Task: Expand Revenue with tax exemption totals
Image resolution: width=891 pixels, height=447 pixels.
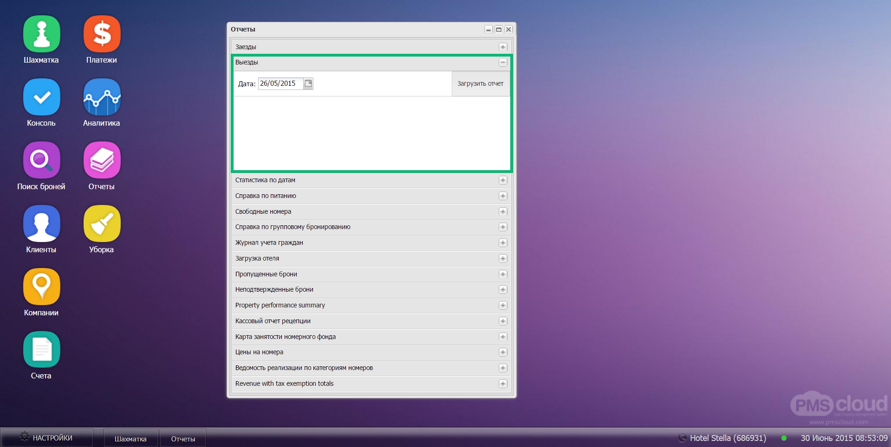Action: [503, 383]
